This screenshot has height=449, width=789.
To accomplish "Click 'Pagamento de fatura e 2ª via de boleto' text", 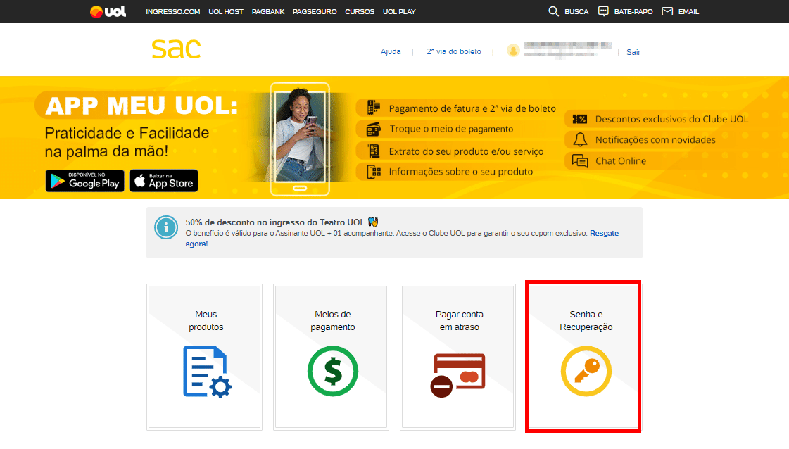I will click(472, 108).
